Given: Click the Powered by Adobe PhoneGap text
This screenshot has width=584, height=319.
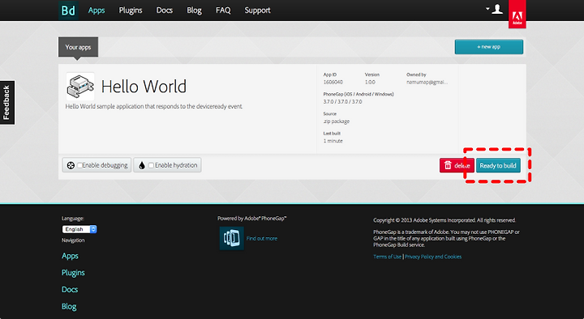Looking at the screenshot, I should tap(252, 219).
